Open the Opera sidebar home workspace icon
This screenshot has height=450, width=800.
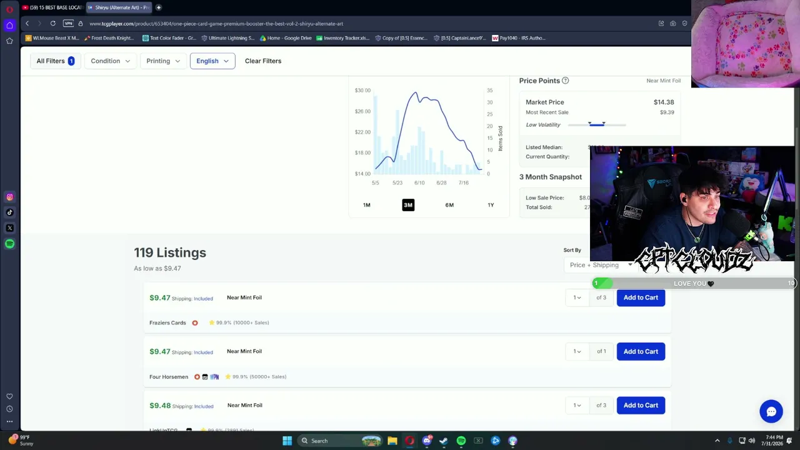9,25
